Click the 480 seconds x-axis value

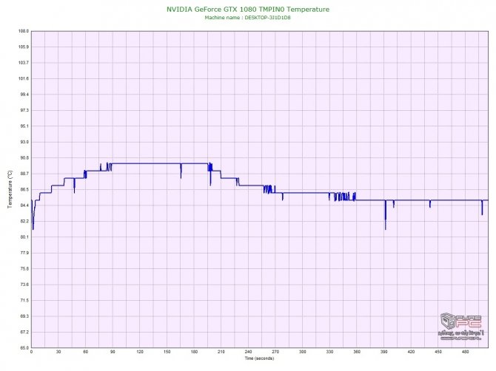click(466, 352)
